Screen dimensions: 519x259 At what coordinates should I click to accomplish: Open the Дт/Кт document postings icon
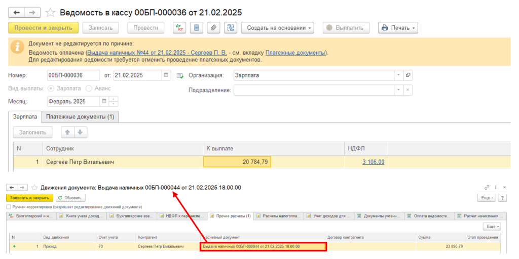coord(180,28)
